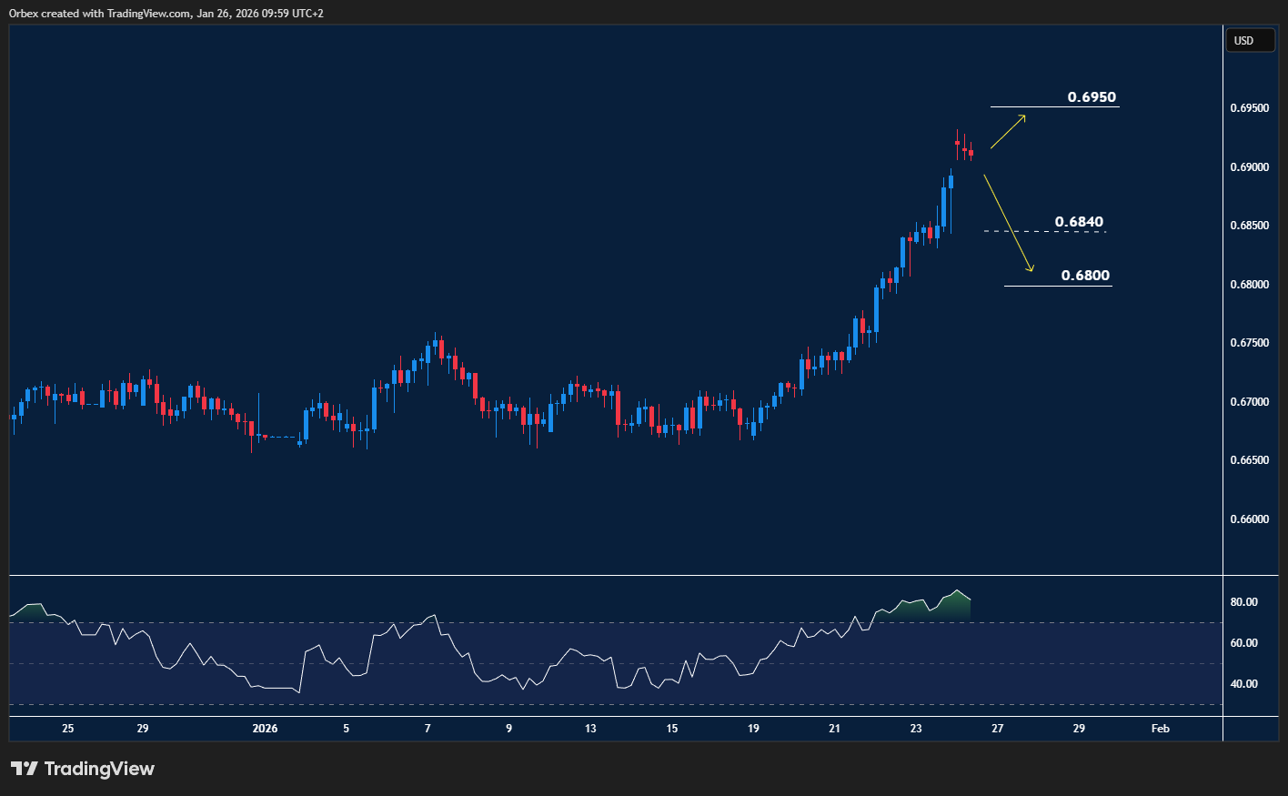
Task: Click the 0.6800 support level label
Action: [1084, 275]
